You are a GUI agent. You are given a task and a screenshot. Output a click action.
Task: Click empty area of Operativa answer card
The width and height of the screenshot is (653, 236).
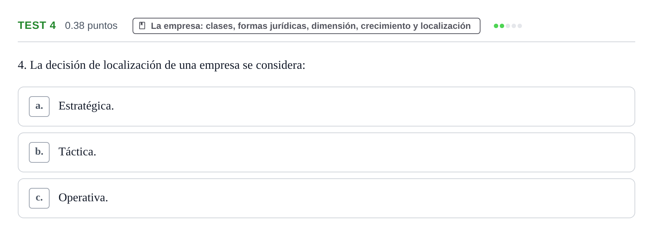click(x=370, y=198)
